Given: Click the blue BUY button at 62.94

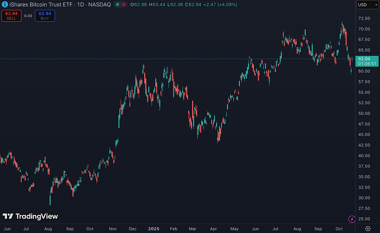Looking at the screenshot, I should (x=45, y=16).
